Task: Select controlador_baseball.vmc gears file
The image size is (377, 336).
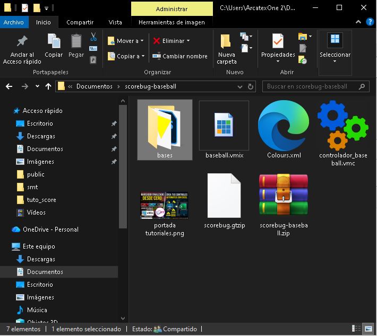Action: point(343,134)
